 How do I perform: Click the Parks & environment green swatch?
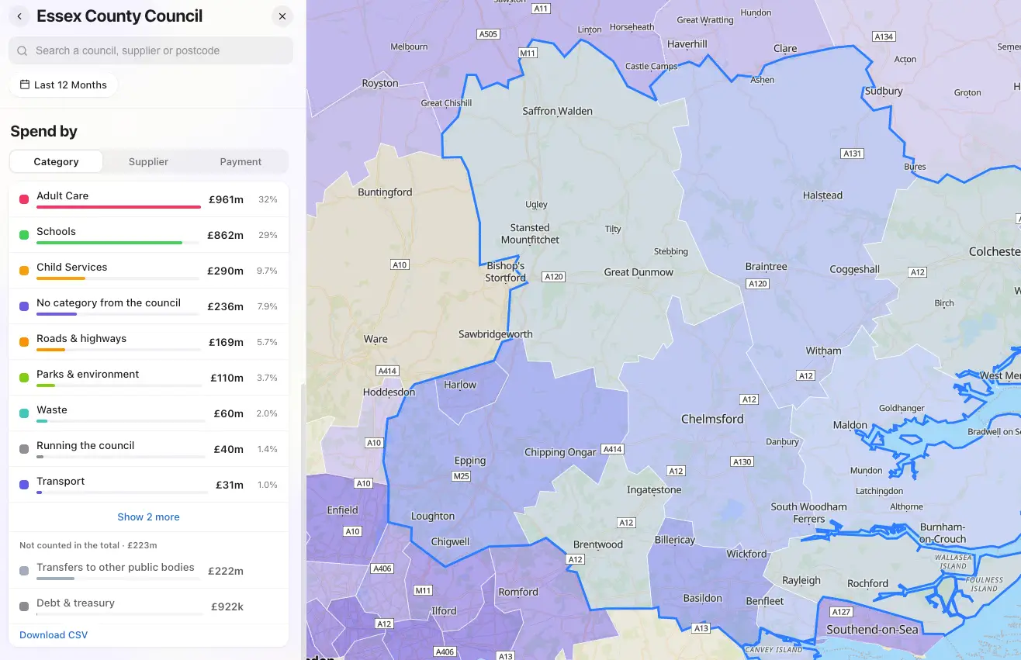(x=24, y=378)
